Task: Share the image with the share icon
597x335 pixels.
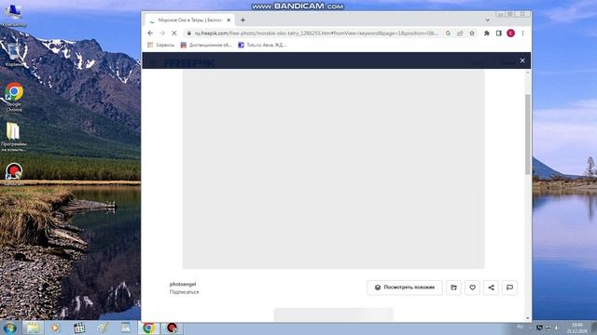Action: (492, 288)
